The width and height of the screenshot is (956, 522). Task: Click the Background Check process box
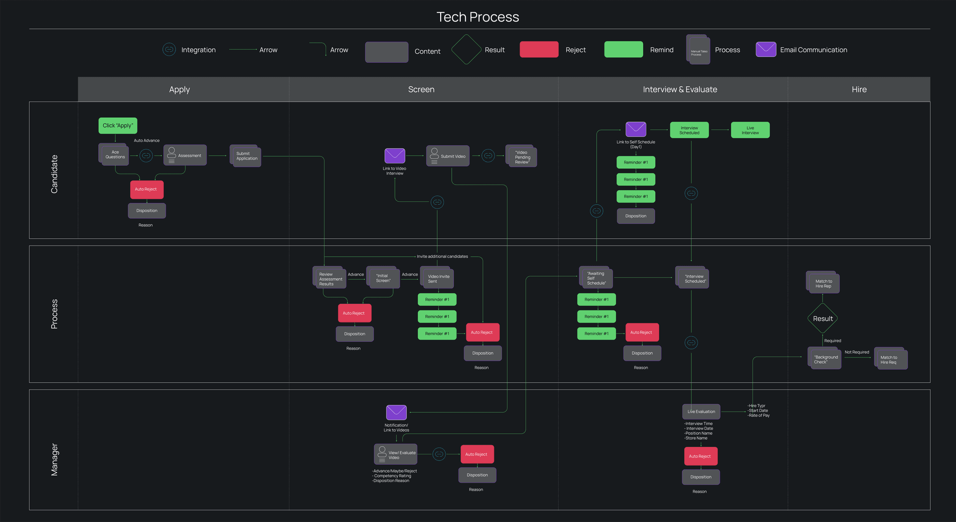825,359
